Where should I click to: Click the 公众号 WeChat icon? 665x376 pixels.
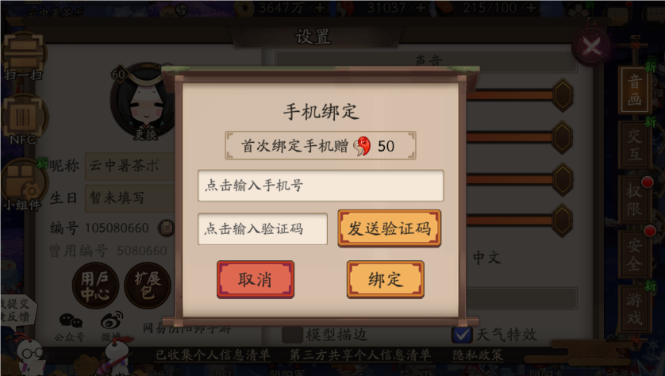tap(71, 326)
